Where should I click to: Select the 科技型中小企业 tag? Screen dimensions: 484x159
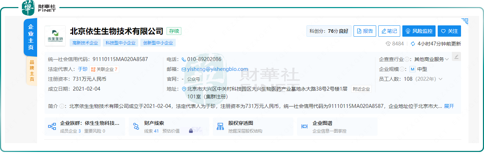click(x=120, y=43)
